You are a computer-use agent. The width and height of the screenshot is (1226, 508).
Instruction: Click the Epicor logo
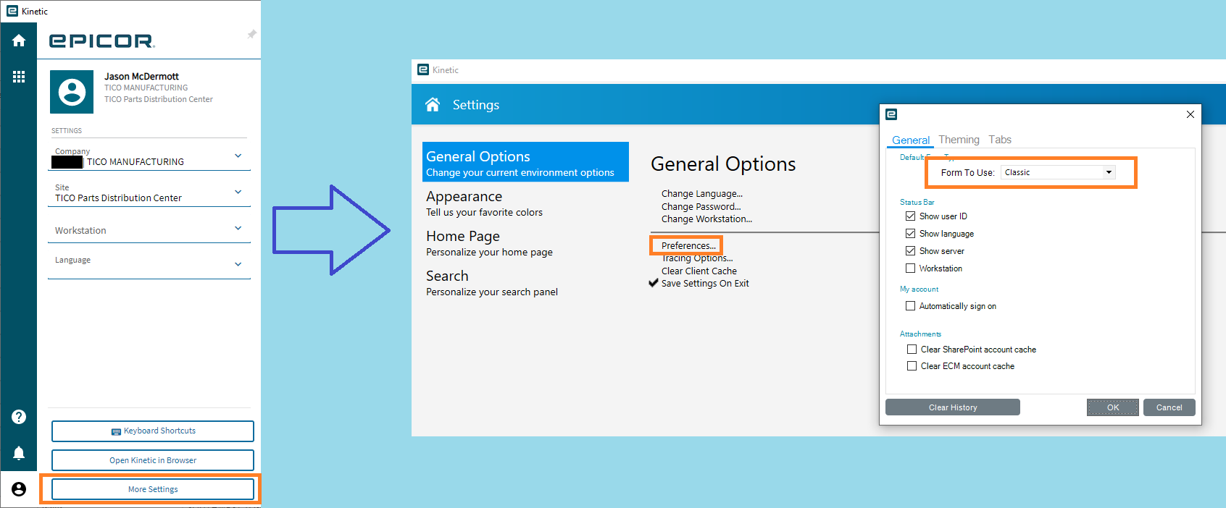pyautogui.click(x=102, y=41)
